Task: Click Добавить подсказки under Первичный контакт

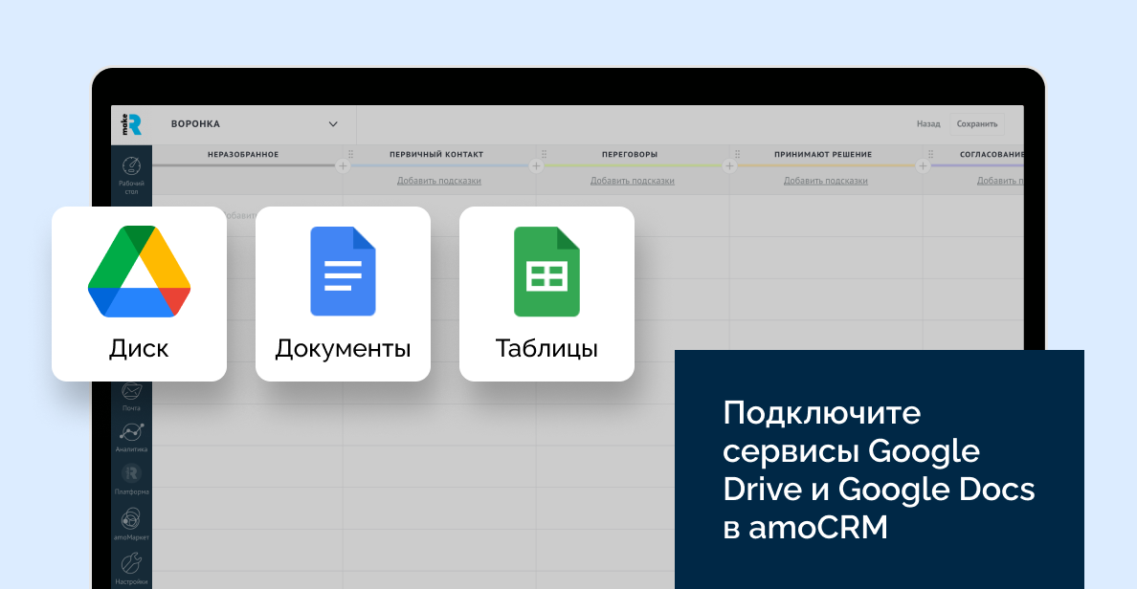Action: 438,181
